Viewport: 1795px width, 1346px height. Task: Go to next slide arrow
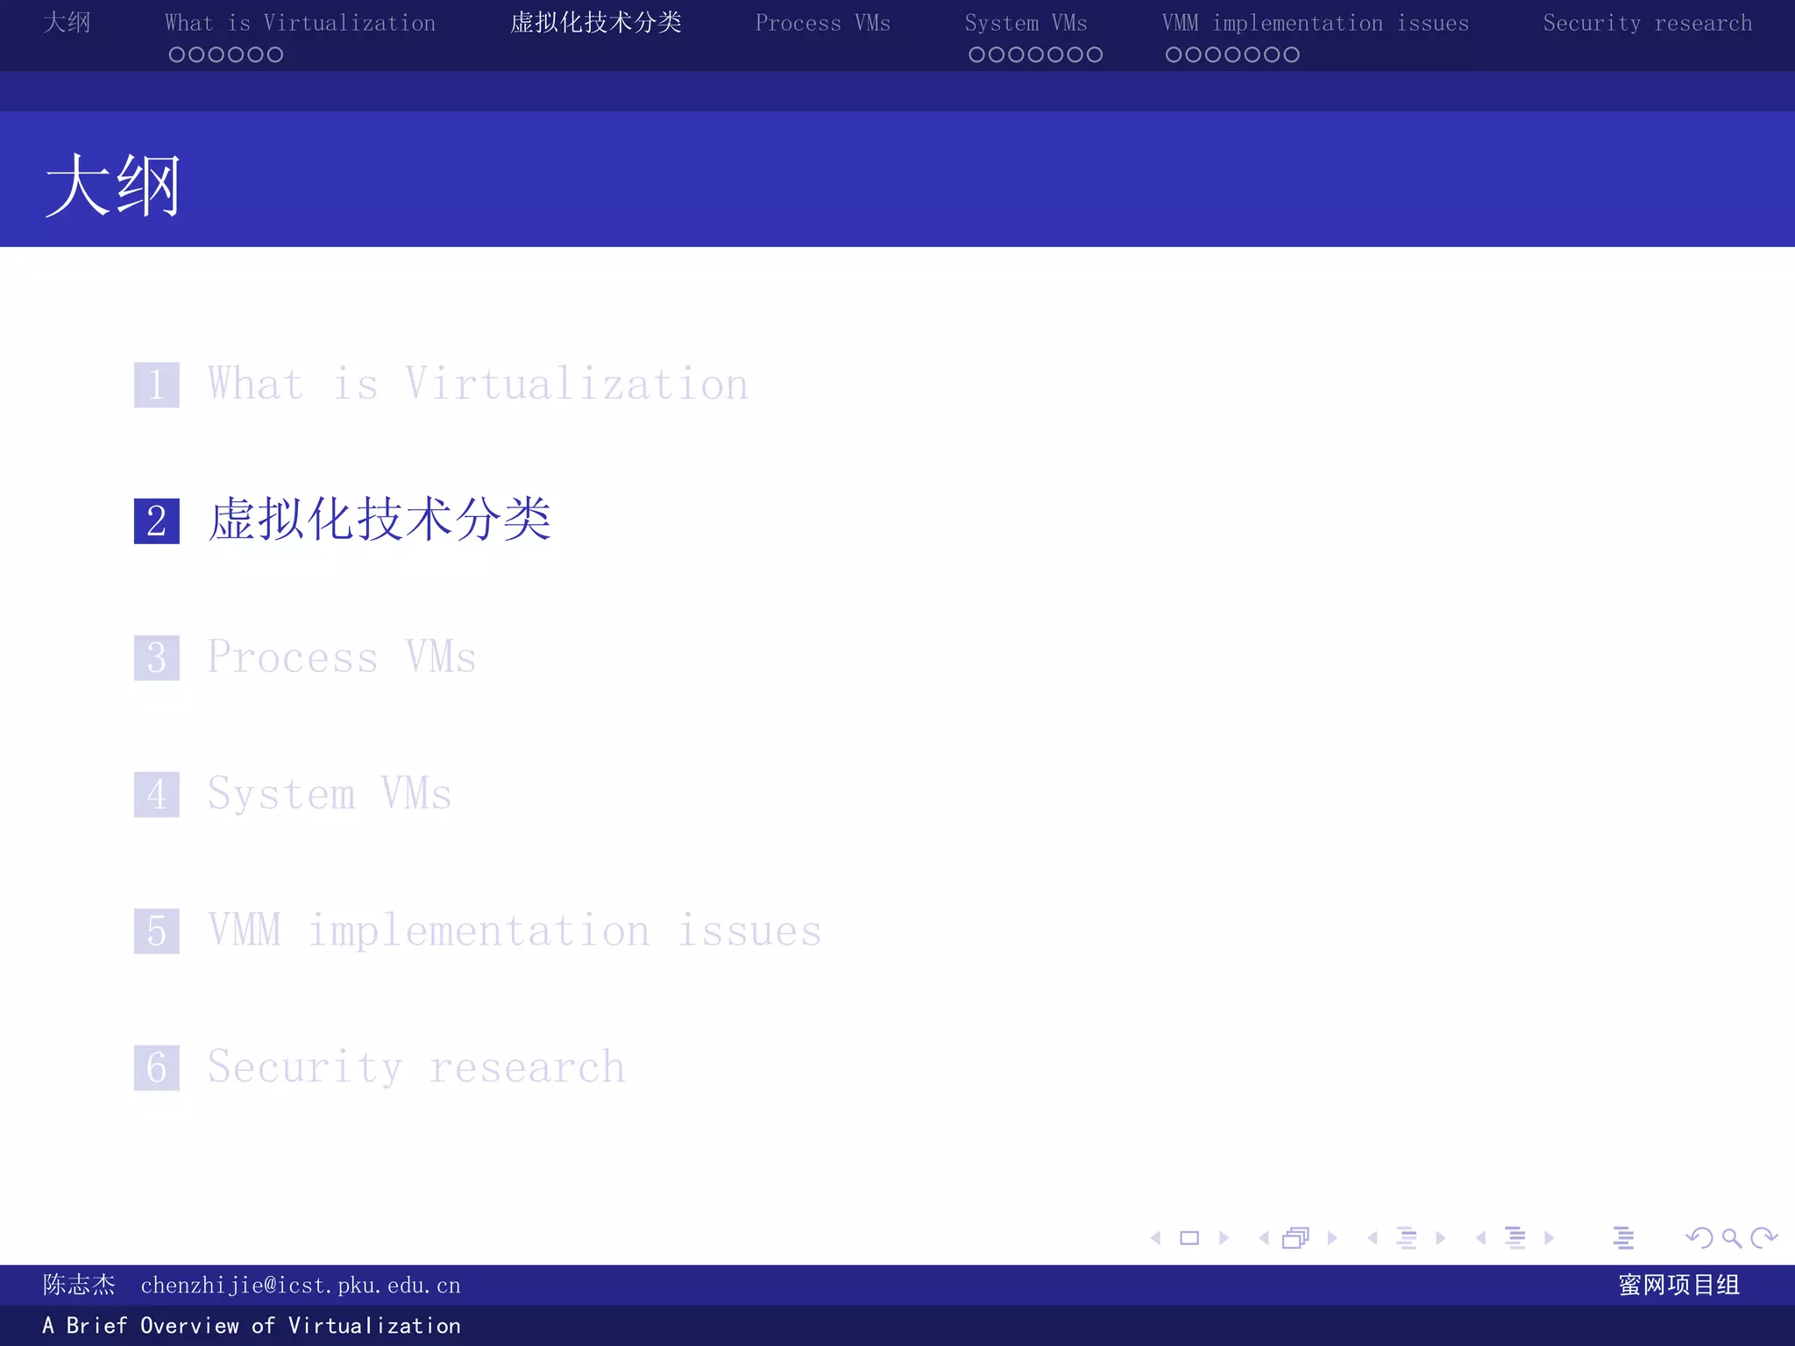1224,1238
